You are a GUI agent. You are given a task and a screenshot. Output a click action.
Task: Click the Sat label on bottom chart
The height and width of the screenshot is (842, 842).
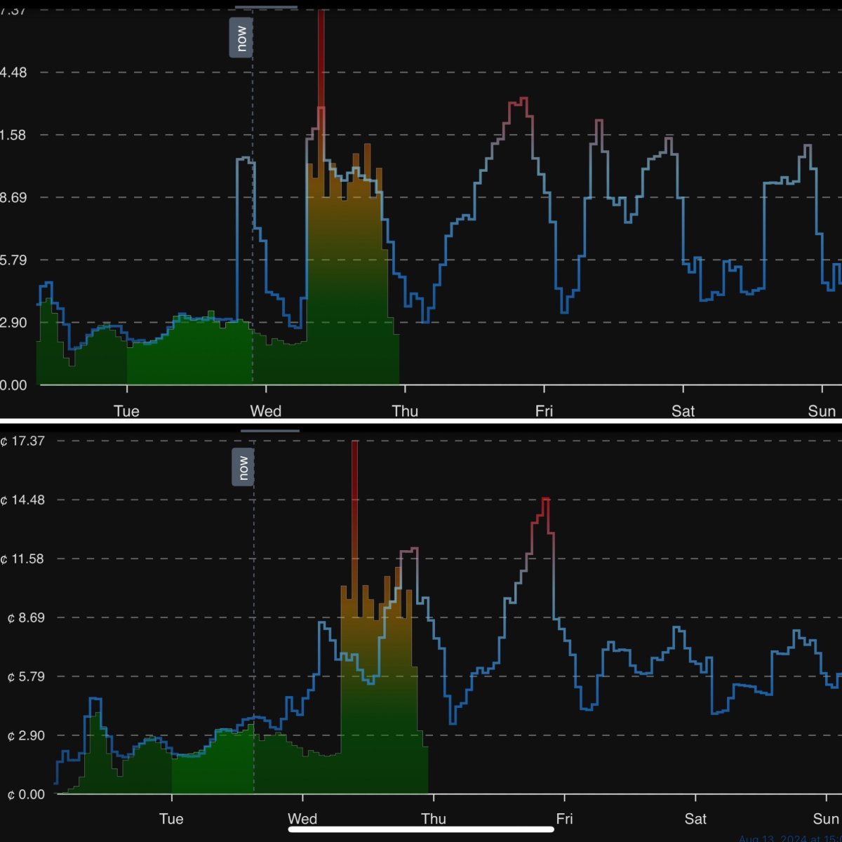[695, 819]
